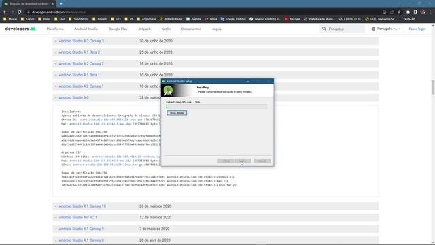The width and height of the screenshot is (435, 245).
Task: Open the Área do Aluno bookmark
Action: pyautogui.click(x=171, y=19)
